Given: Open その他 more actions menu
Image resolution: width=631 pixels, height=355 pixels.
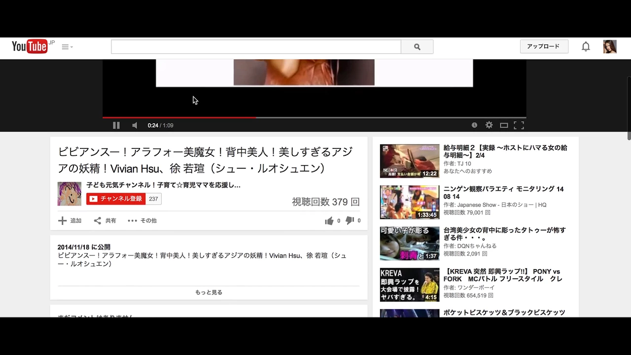Looking at the screenshot, I should coord(142,220).
